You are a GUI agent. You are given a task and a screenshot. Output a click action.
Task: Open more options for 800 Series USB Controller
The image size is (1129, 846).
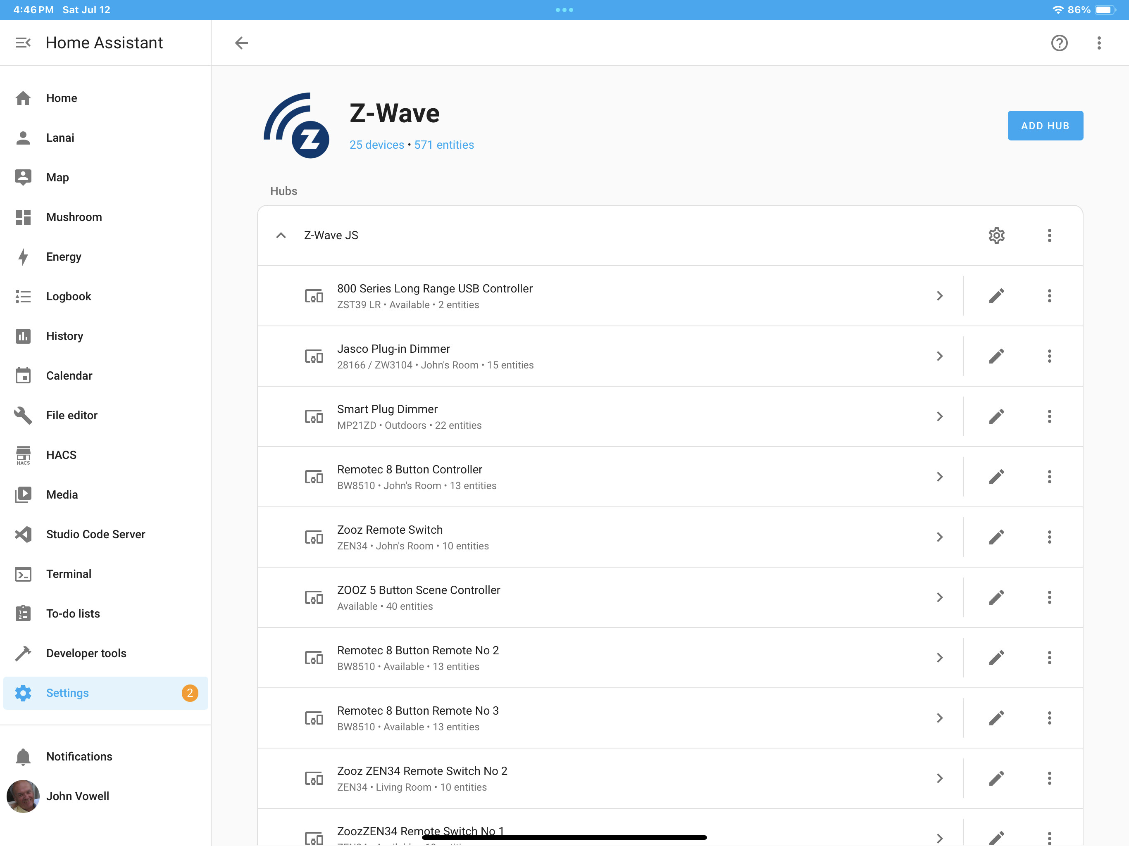[1049, 296]
